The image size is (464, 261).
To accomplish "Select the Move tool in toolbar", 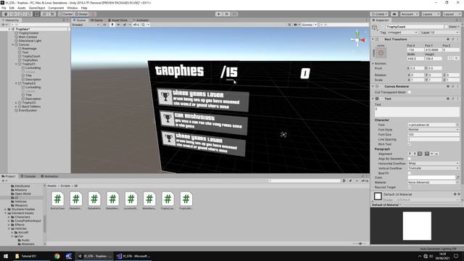I will click(13, 14).
